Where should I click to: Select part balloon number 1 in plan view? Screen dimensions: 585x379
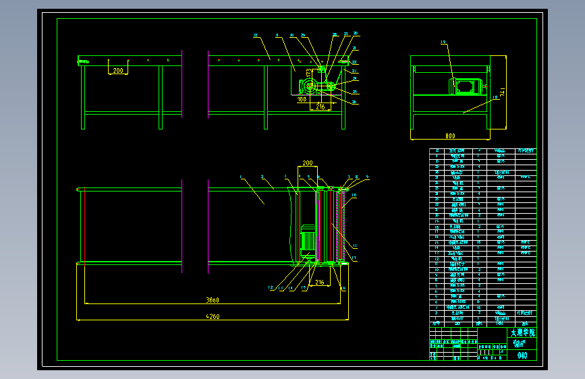(241, 177)
